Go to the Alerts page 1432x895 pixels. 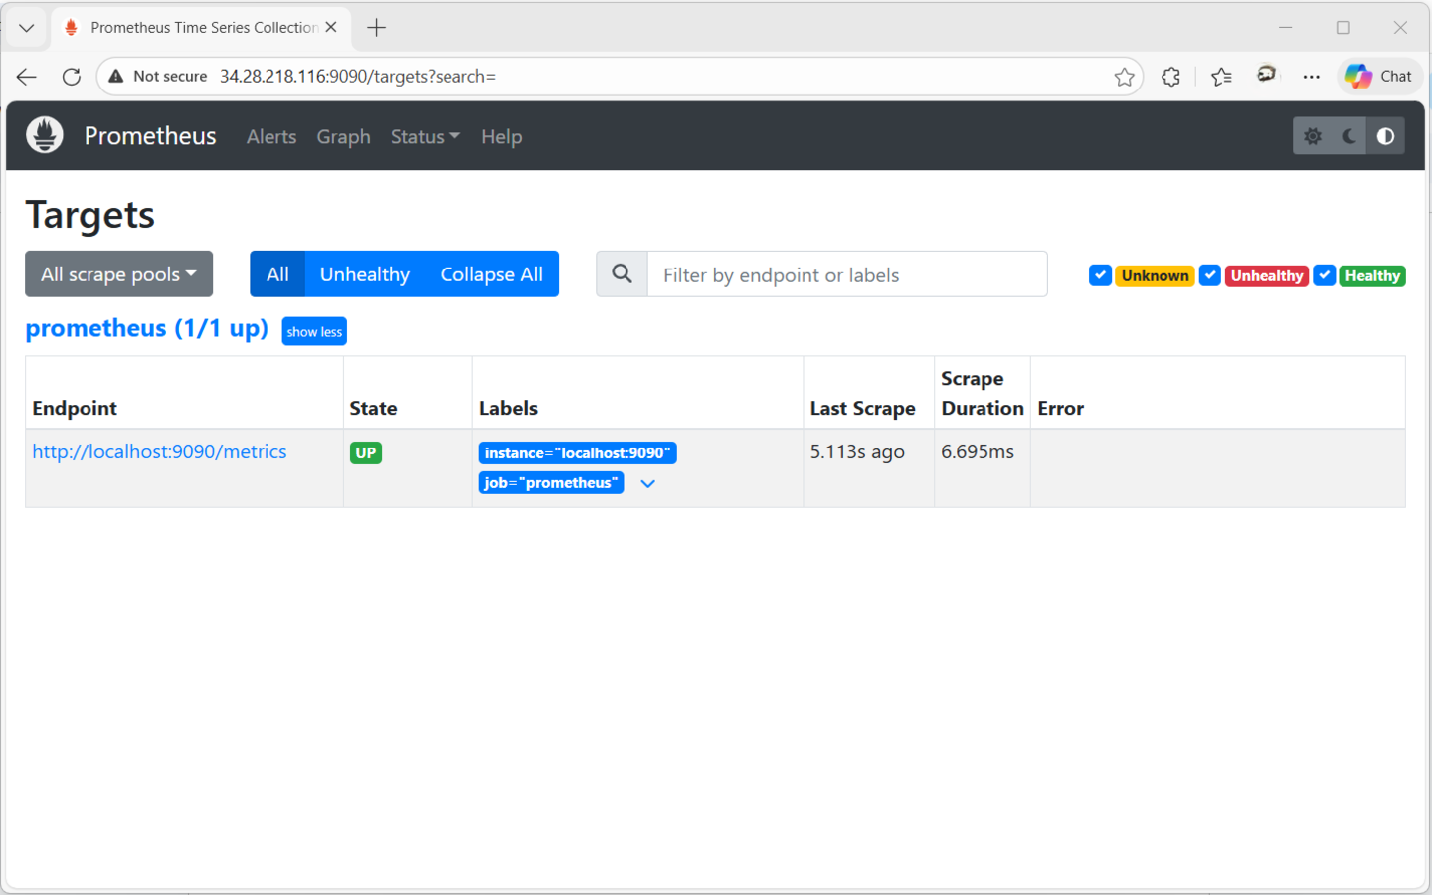point(271,137)
